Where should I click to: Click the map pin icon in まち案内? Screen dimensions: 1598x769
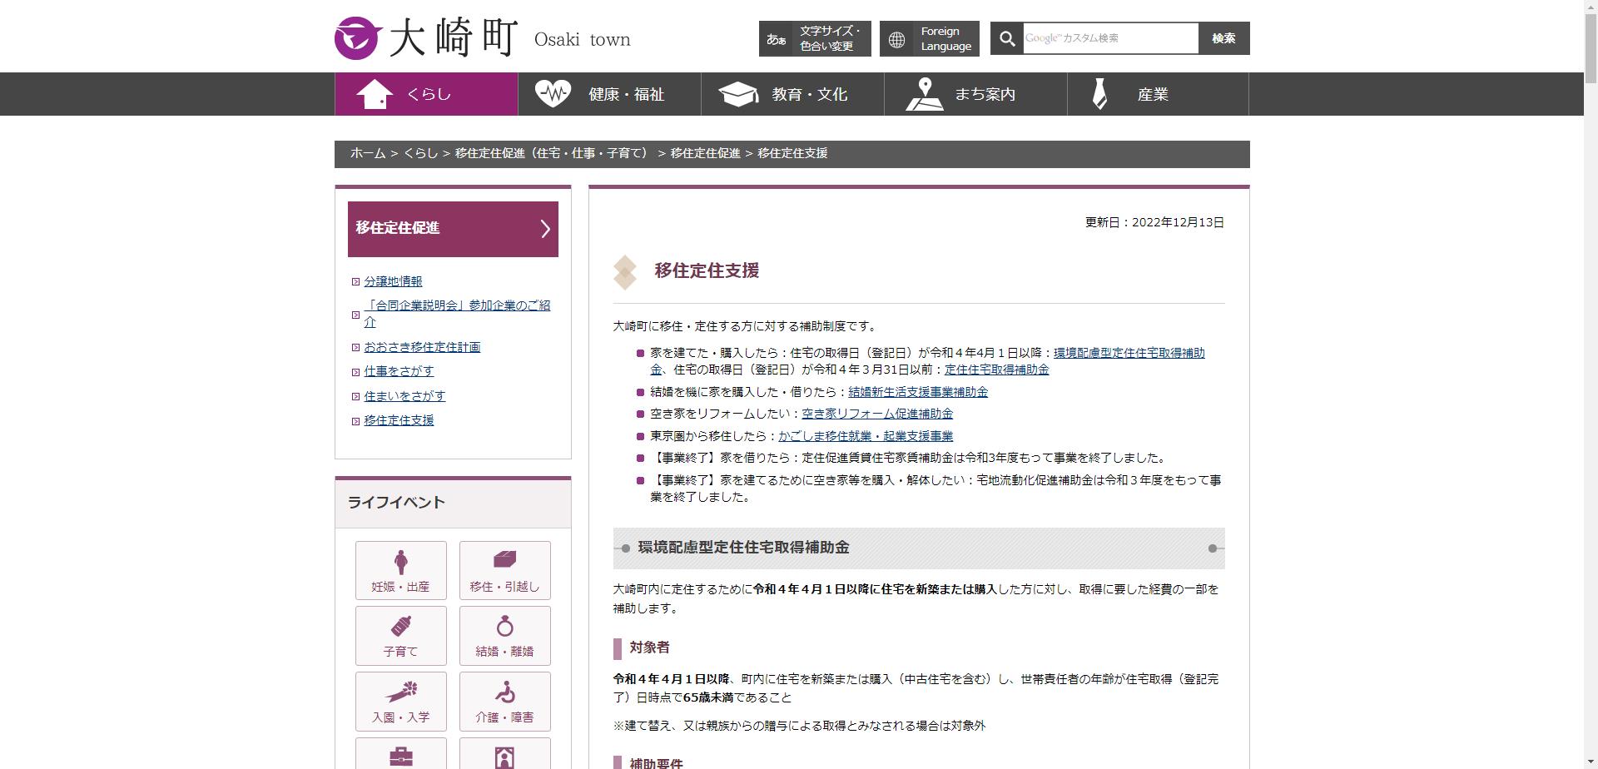coord(924,94)
